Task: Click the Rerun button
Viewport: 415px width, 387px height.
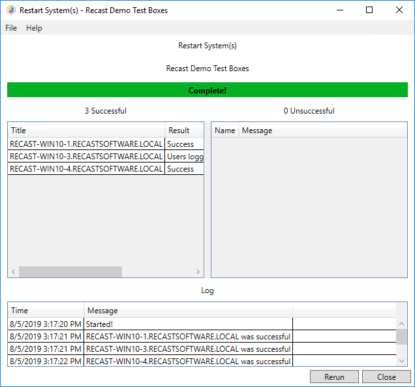Action: pos(334,377)
